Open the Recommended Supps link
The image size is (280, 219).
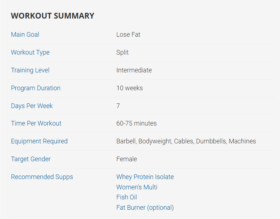click(x=42, y=177)
